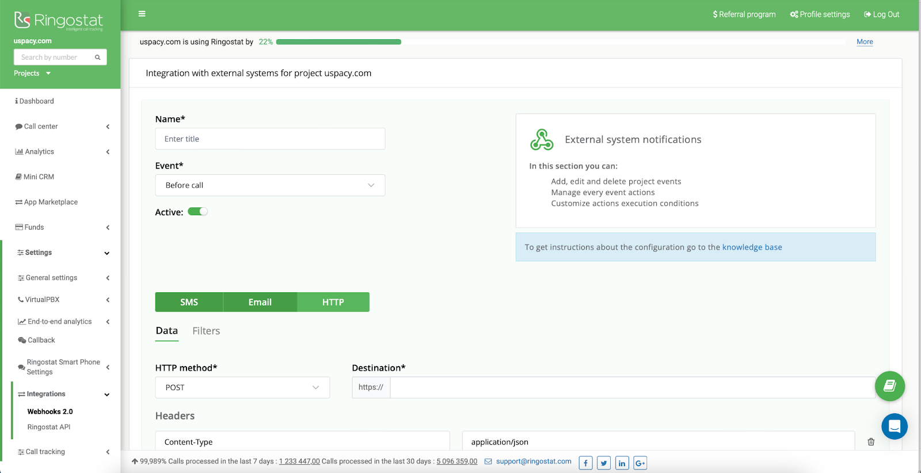The width and height of the screenshot is (921, 473).
Task: Open Ringostat Google Plus page icon
Action: point(640,463)
